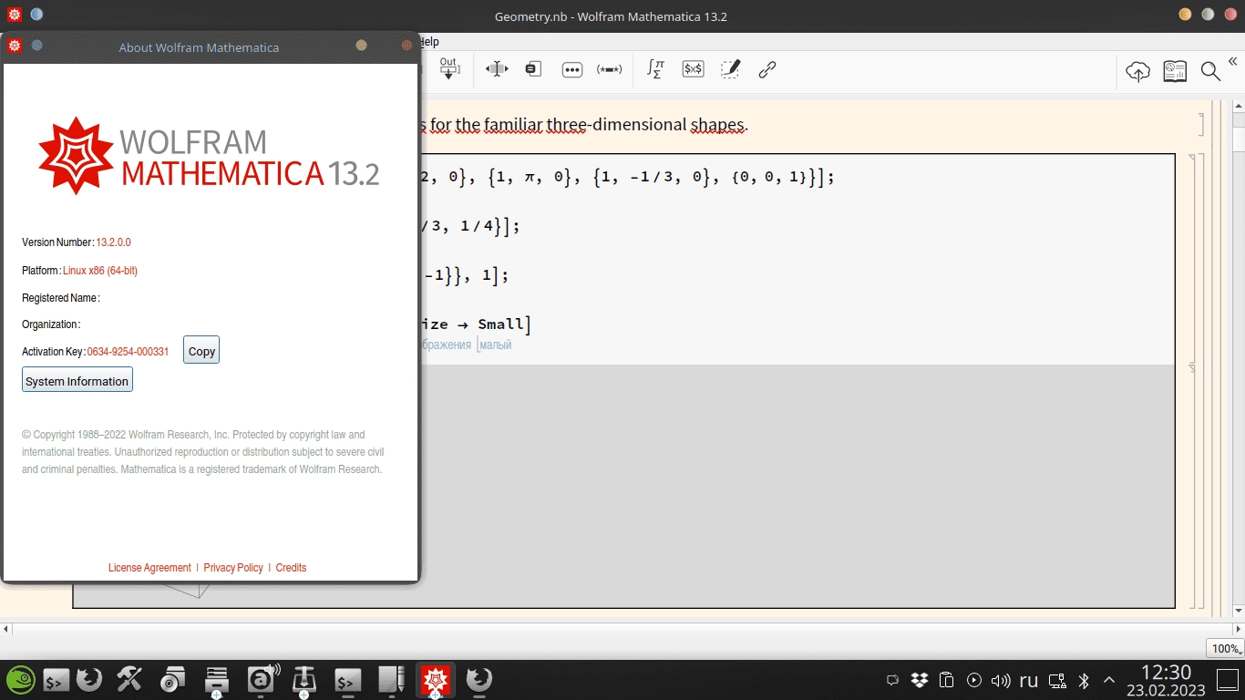Click the @ mail icon in taskbar
Screen dimensions: 1245x700
262,679
